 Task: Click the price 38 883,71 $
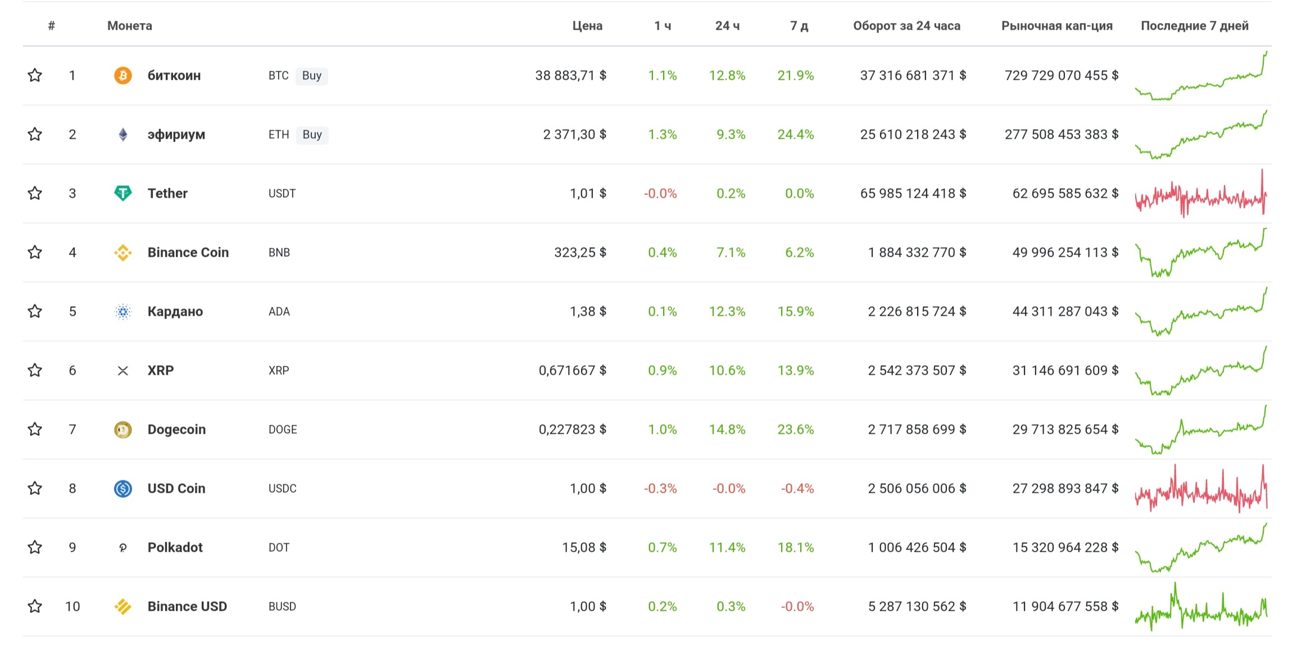click(570, 75)
